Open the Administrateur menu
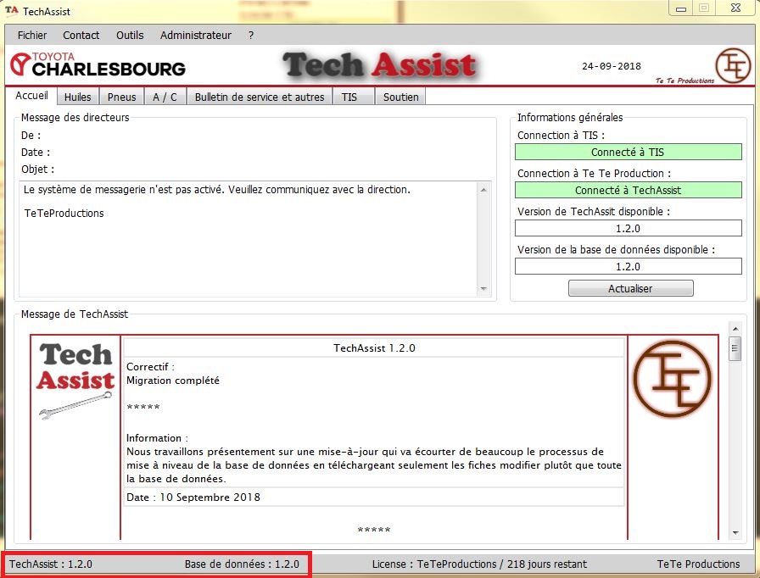 point(196,36)
